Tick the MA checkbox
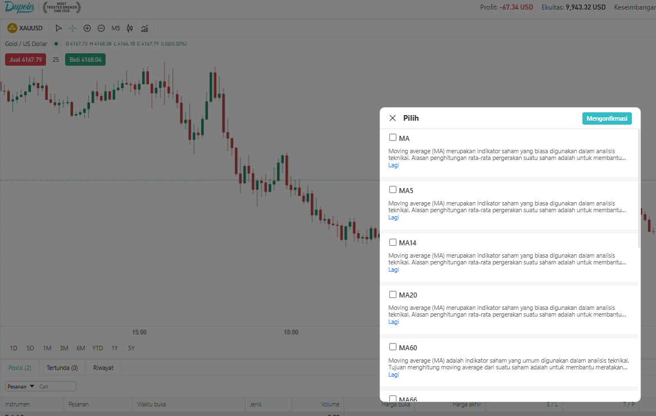The height and width of the screenshot is (416, 656). (393, 138)
